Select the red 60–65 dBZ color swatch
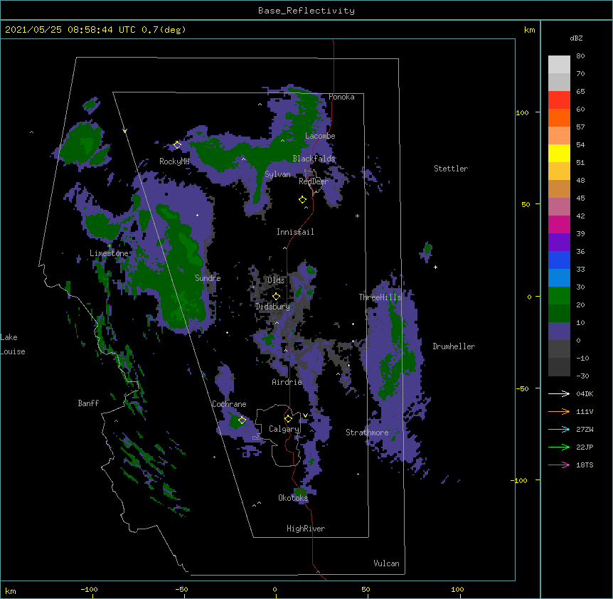Image resolution: width=613 pixels, height=599 pixels. click(x=559, y=100)
